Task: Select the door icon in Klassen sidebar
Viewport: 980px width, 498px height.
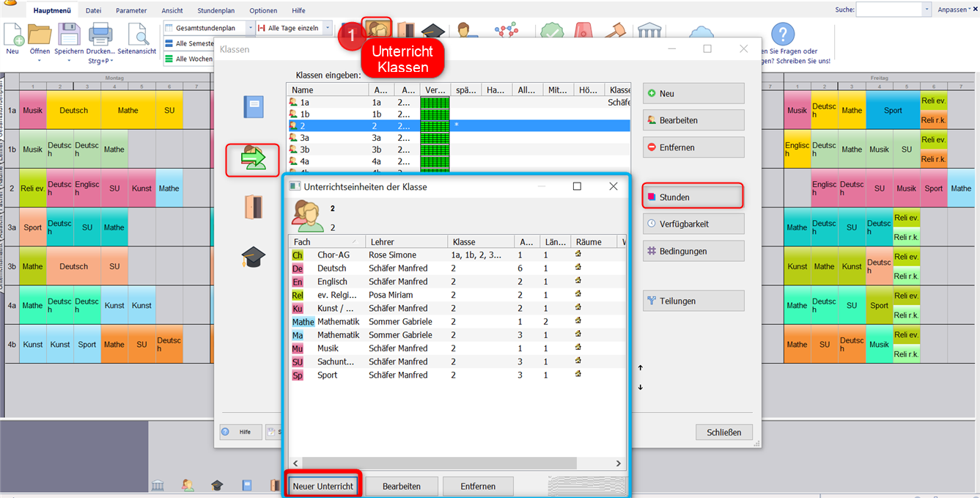Action: point(253,207)
